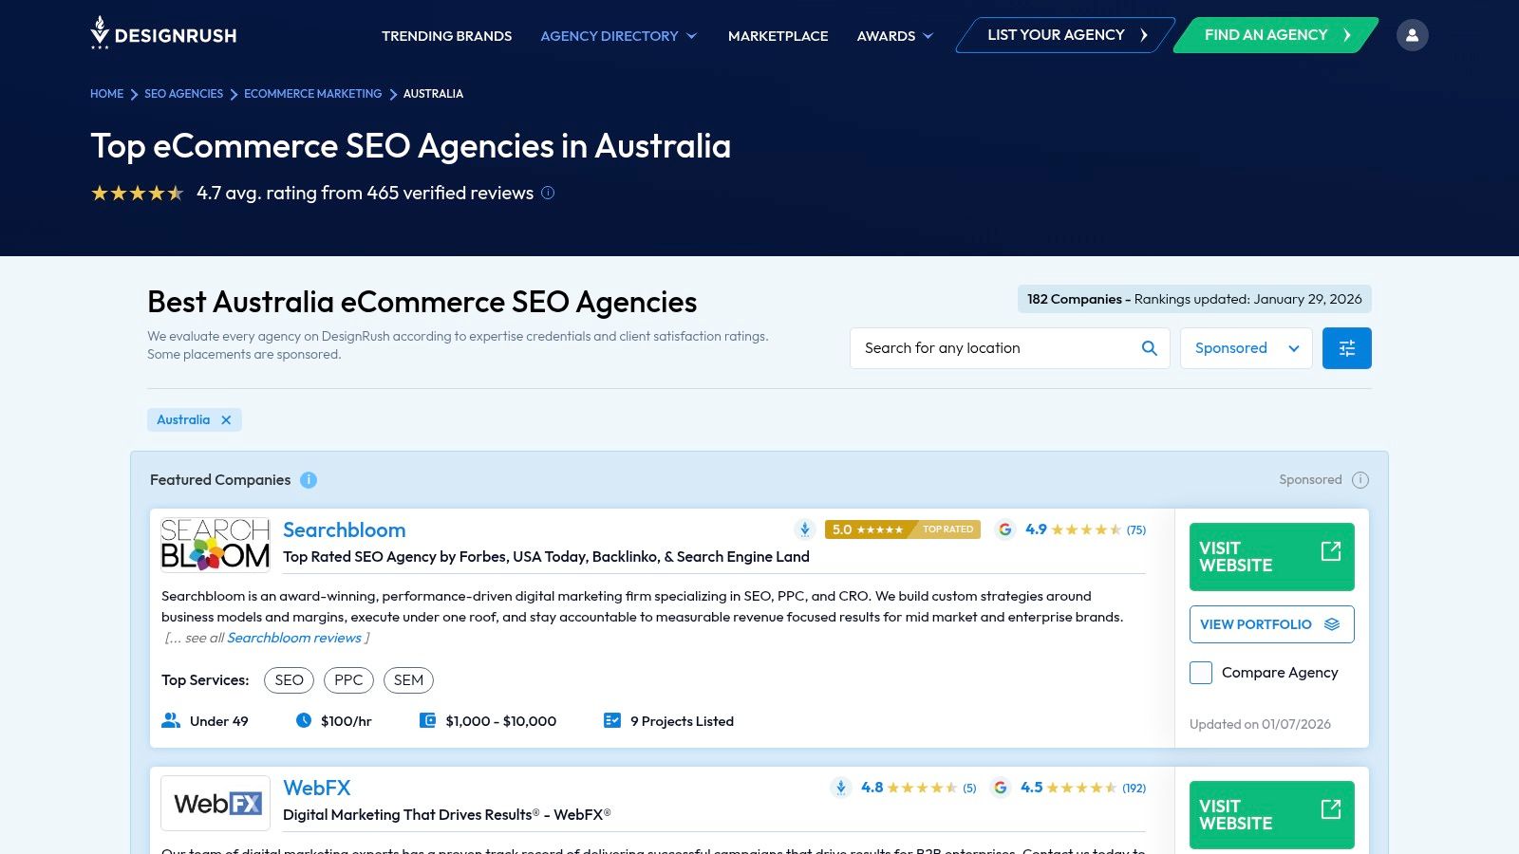Open the WebFX company name link

[x=316, y=789]
